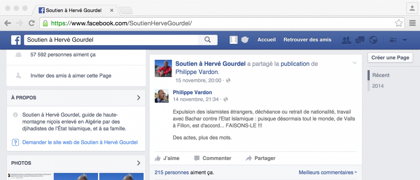View 215 personnes who like this
This screenshot has height=180, width=420.
tap(171, 172)
